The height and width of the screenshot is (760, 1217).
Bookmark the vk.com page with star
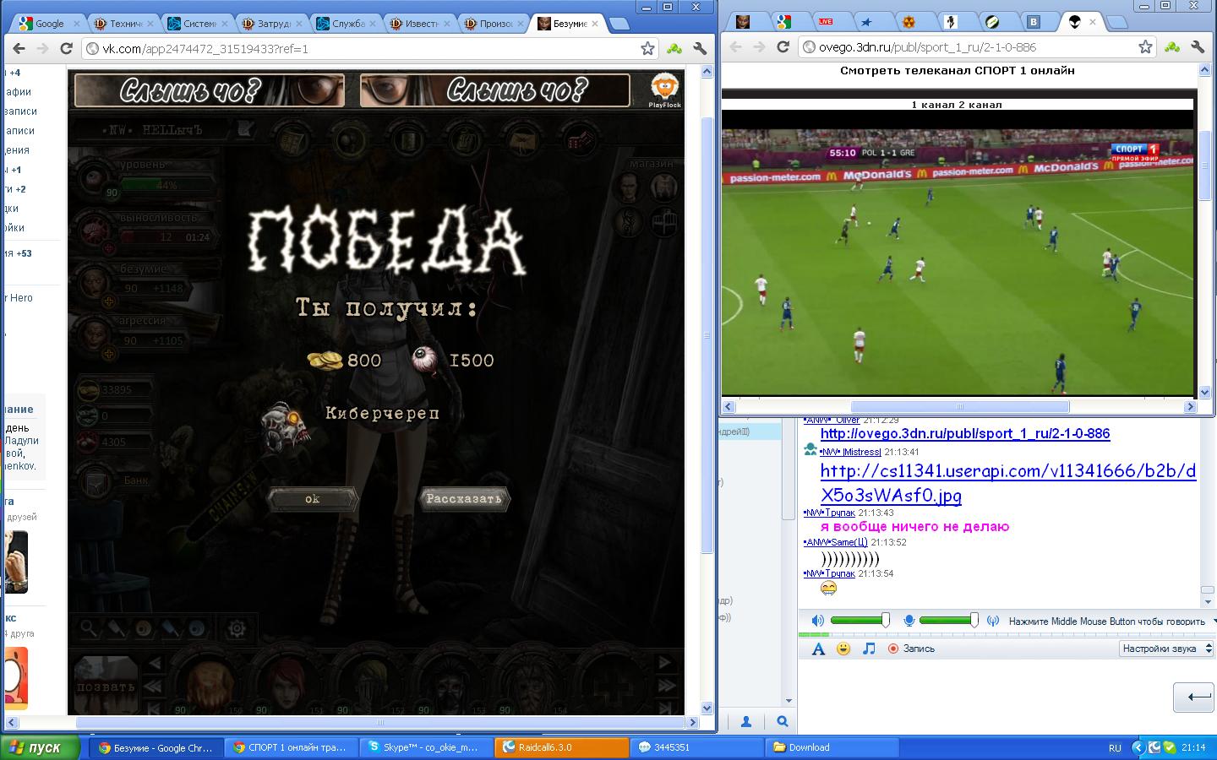pos(647,48)
